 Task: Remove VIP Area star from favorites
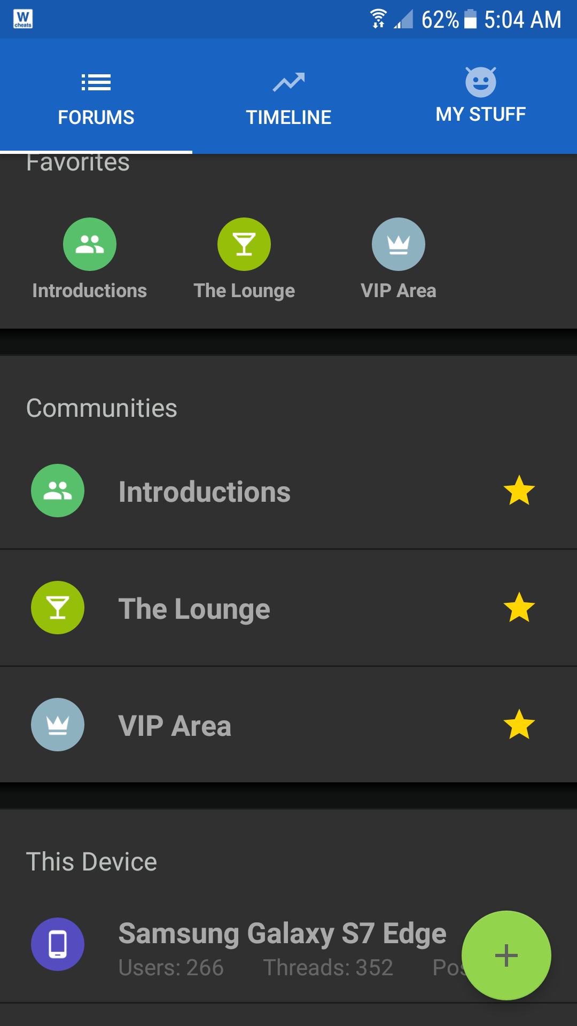[519, 725]
